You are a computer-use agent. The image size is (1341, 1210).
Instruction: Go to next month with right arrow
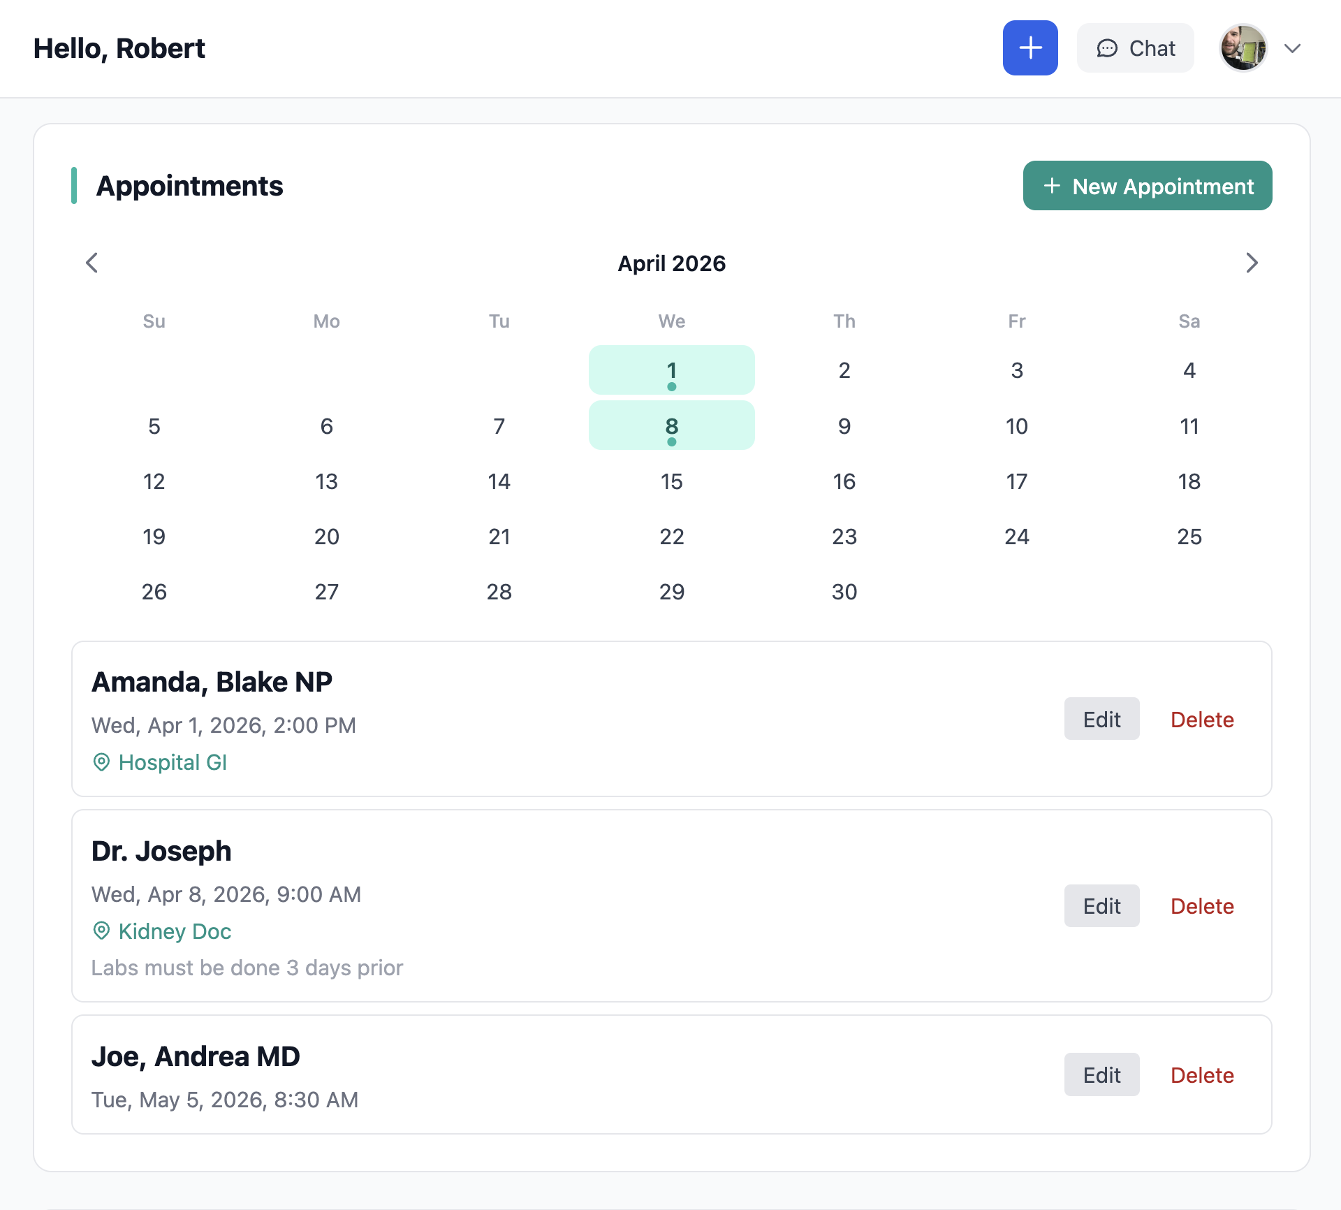[1252, 263]
